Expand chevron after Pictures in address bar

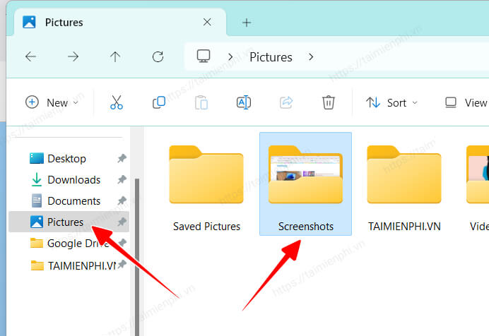point(312,57)
